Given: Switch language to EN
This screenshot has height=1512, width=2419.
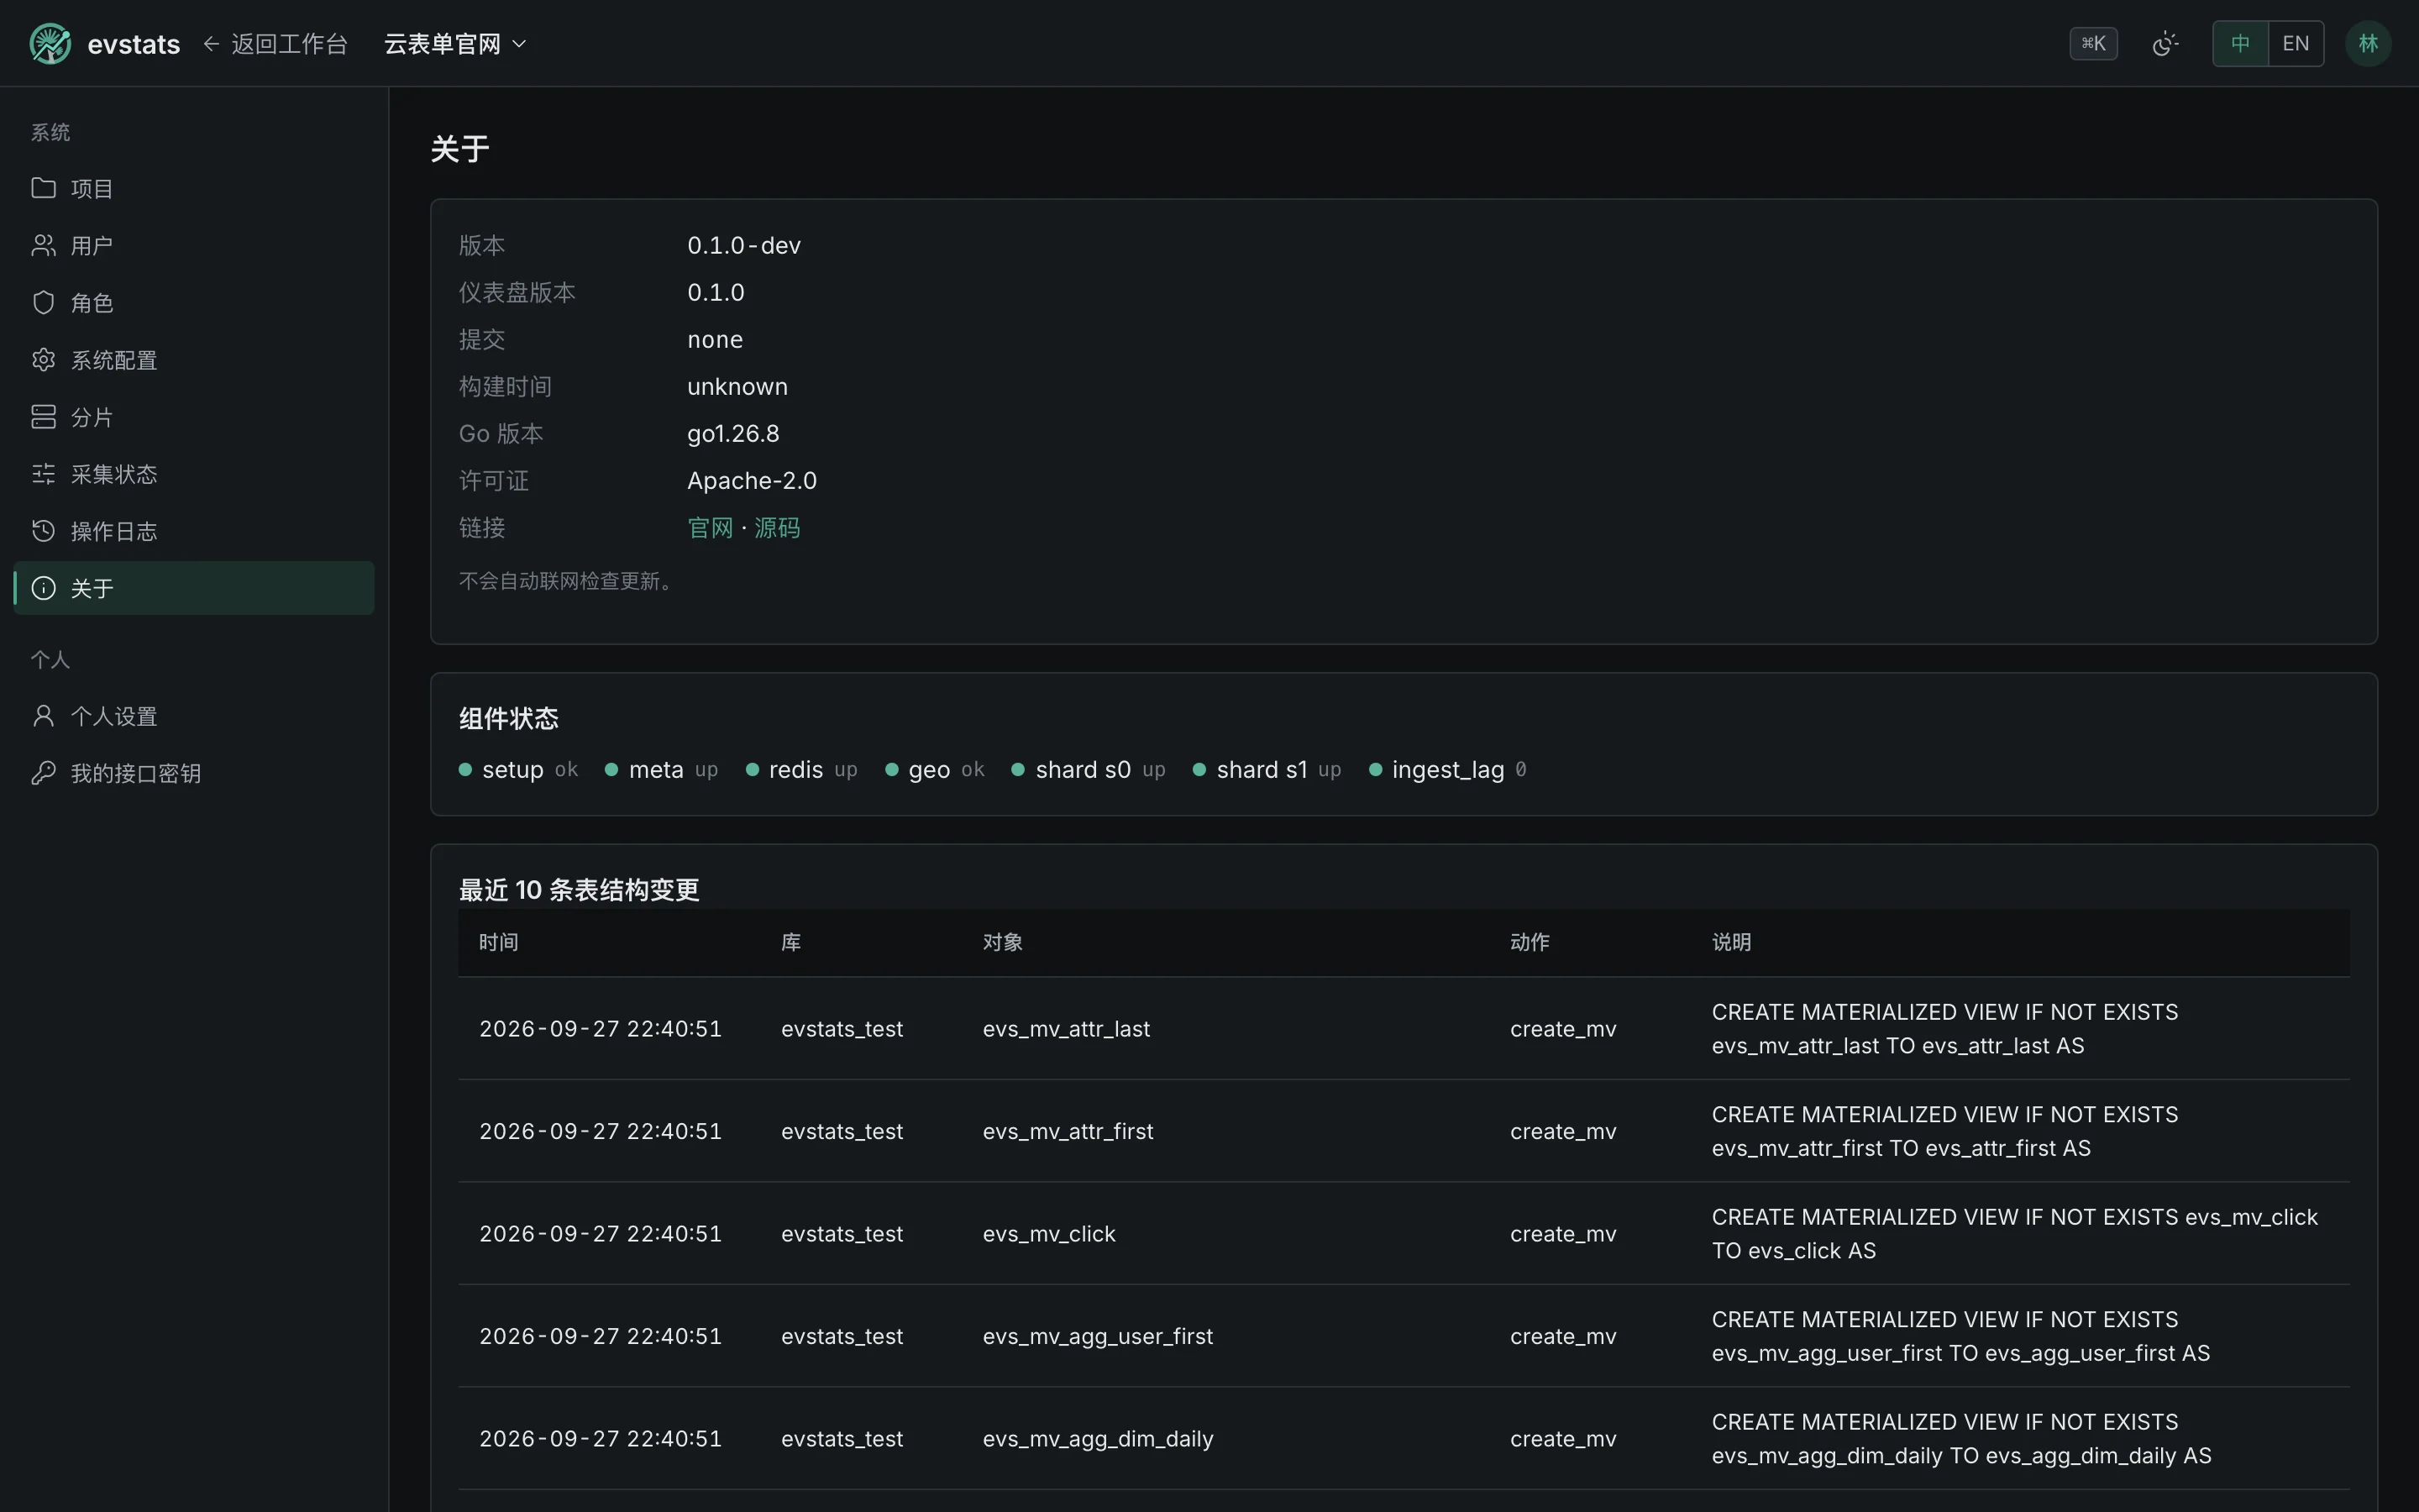Looking at the screenshot, I should click(2296, 44).
